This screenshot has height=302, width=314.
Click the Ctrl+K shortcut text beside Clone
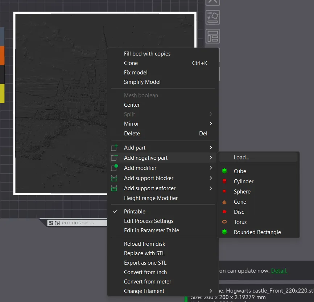[x=200, y=63]
